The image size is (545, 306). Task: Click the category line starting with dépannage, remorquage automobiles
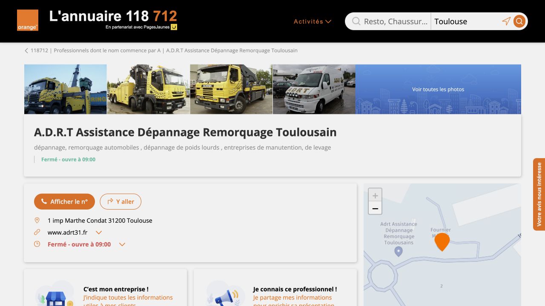pyautogui.click(x=183, y=147)
